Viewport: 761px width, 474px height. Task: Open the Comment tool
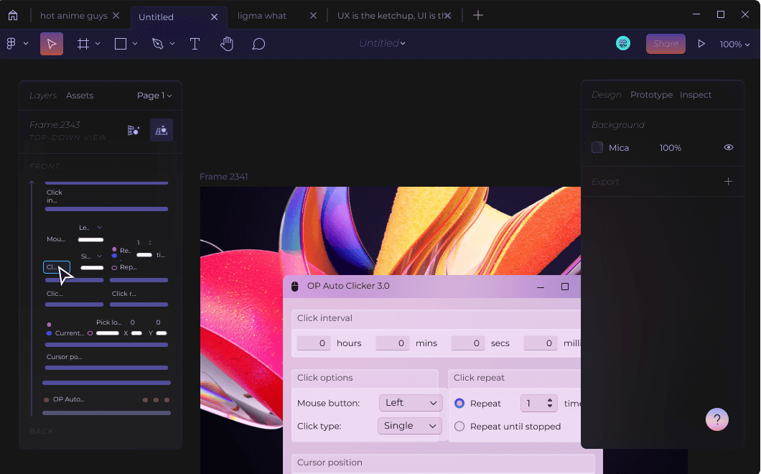[258, 44]
